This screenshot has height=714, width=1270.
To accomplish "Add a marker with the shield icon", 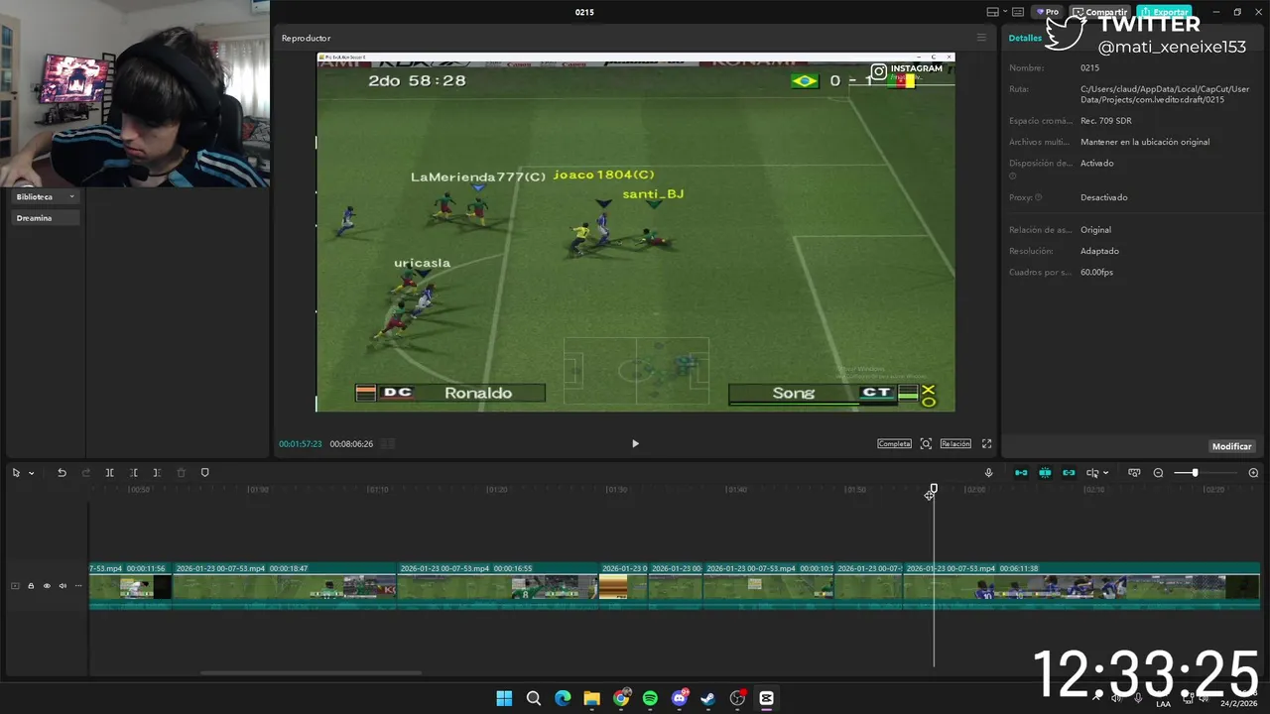I will [x=205, y=473].
